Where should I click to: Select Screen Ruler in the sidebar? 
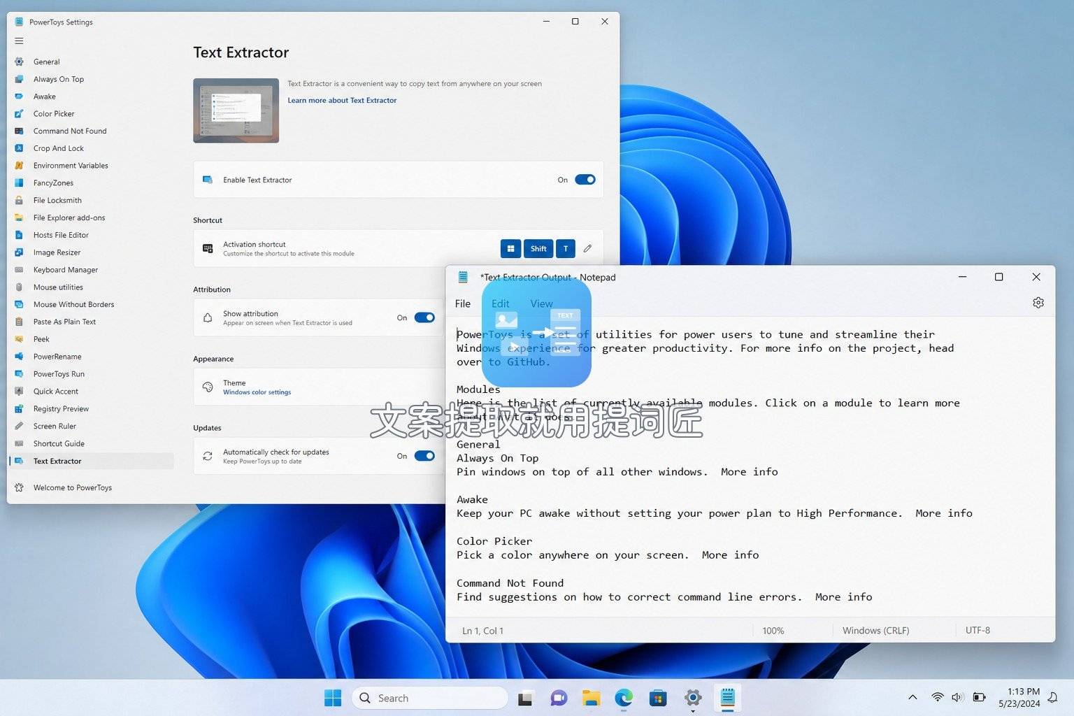(x=55, y=427)
